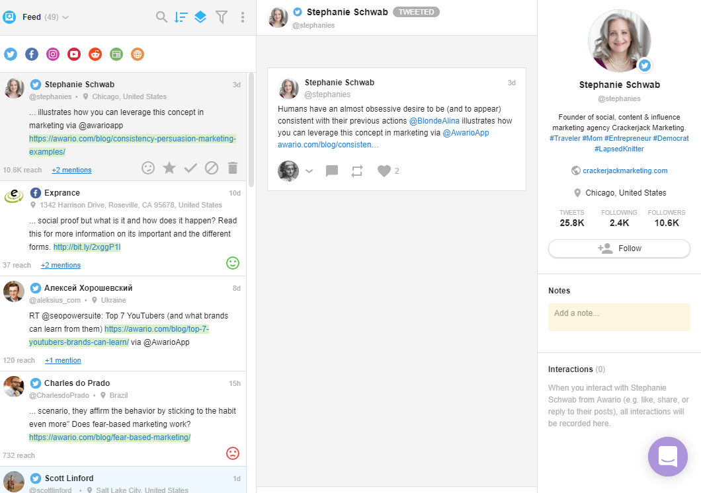Toggle the News/Blogs source filter
Image resolution: width=701 pixels, height=493 pixels.
(116, 54)
